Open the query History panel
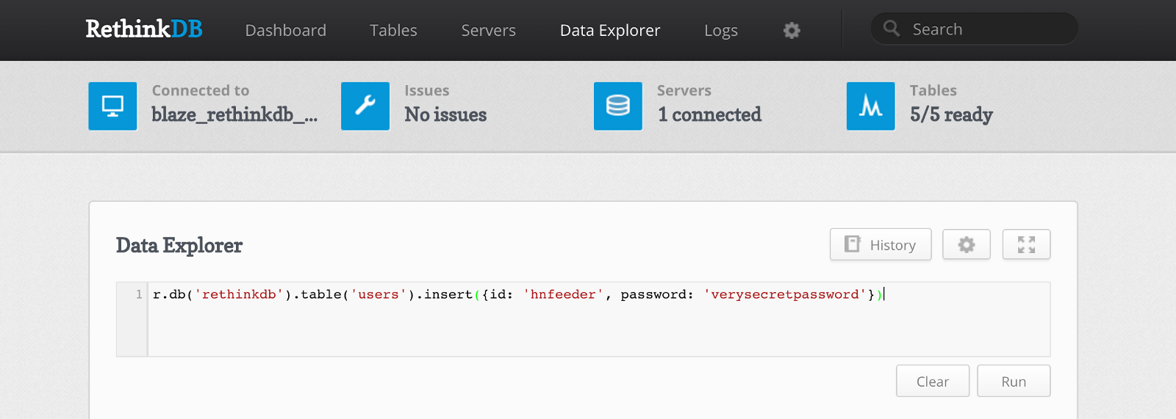 881,244
